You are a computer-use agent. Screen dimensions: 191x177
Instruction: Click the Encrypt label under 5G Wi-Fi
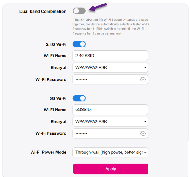pyautogui.click(x=59, y=121)
